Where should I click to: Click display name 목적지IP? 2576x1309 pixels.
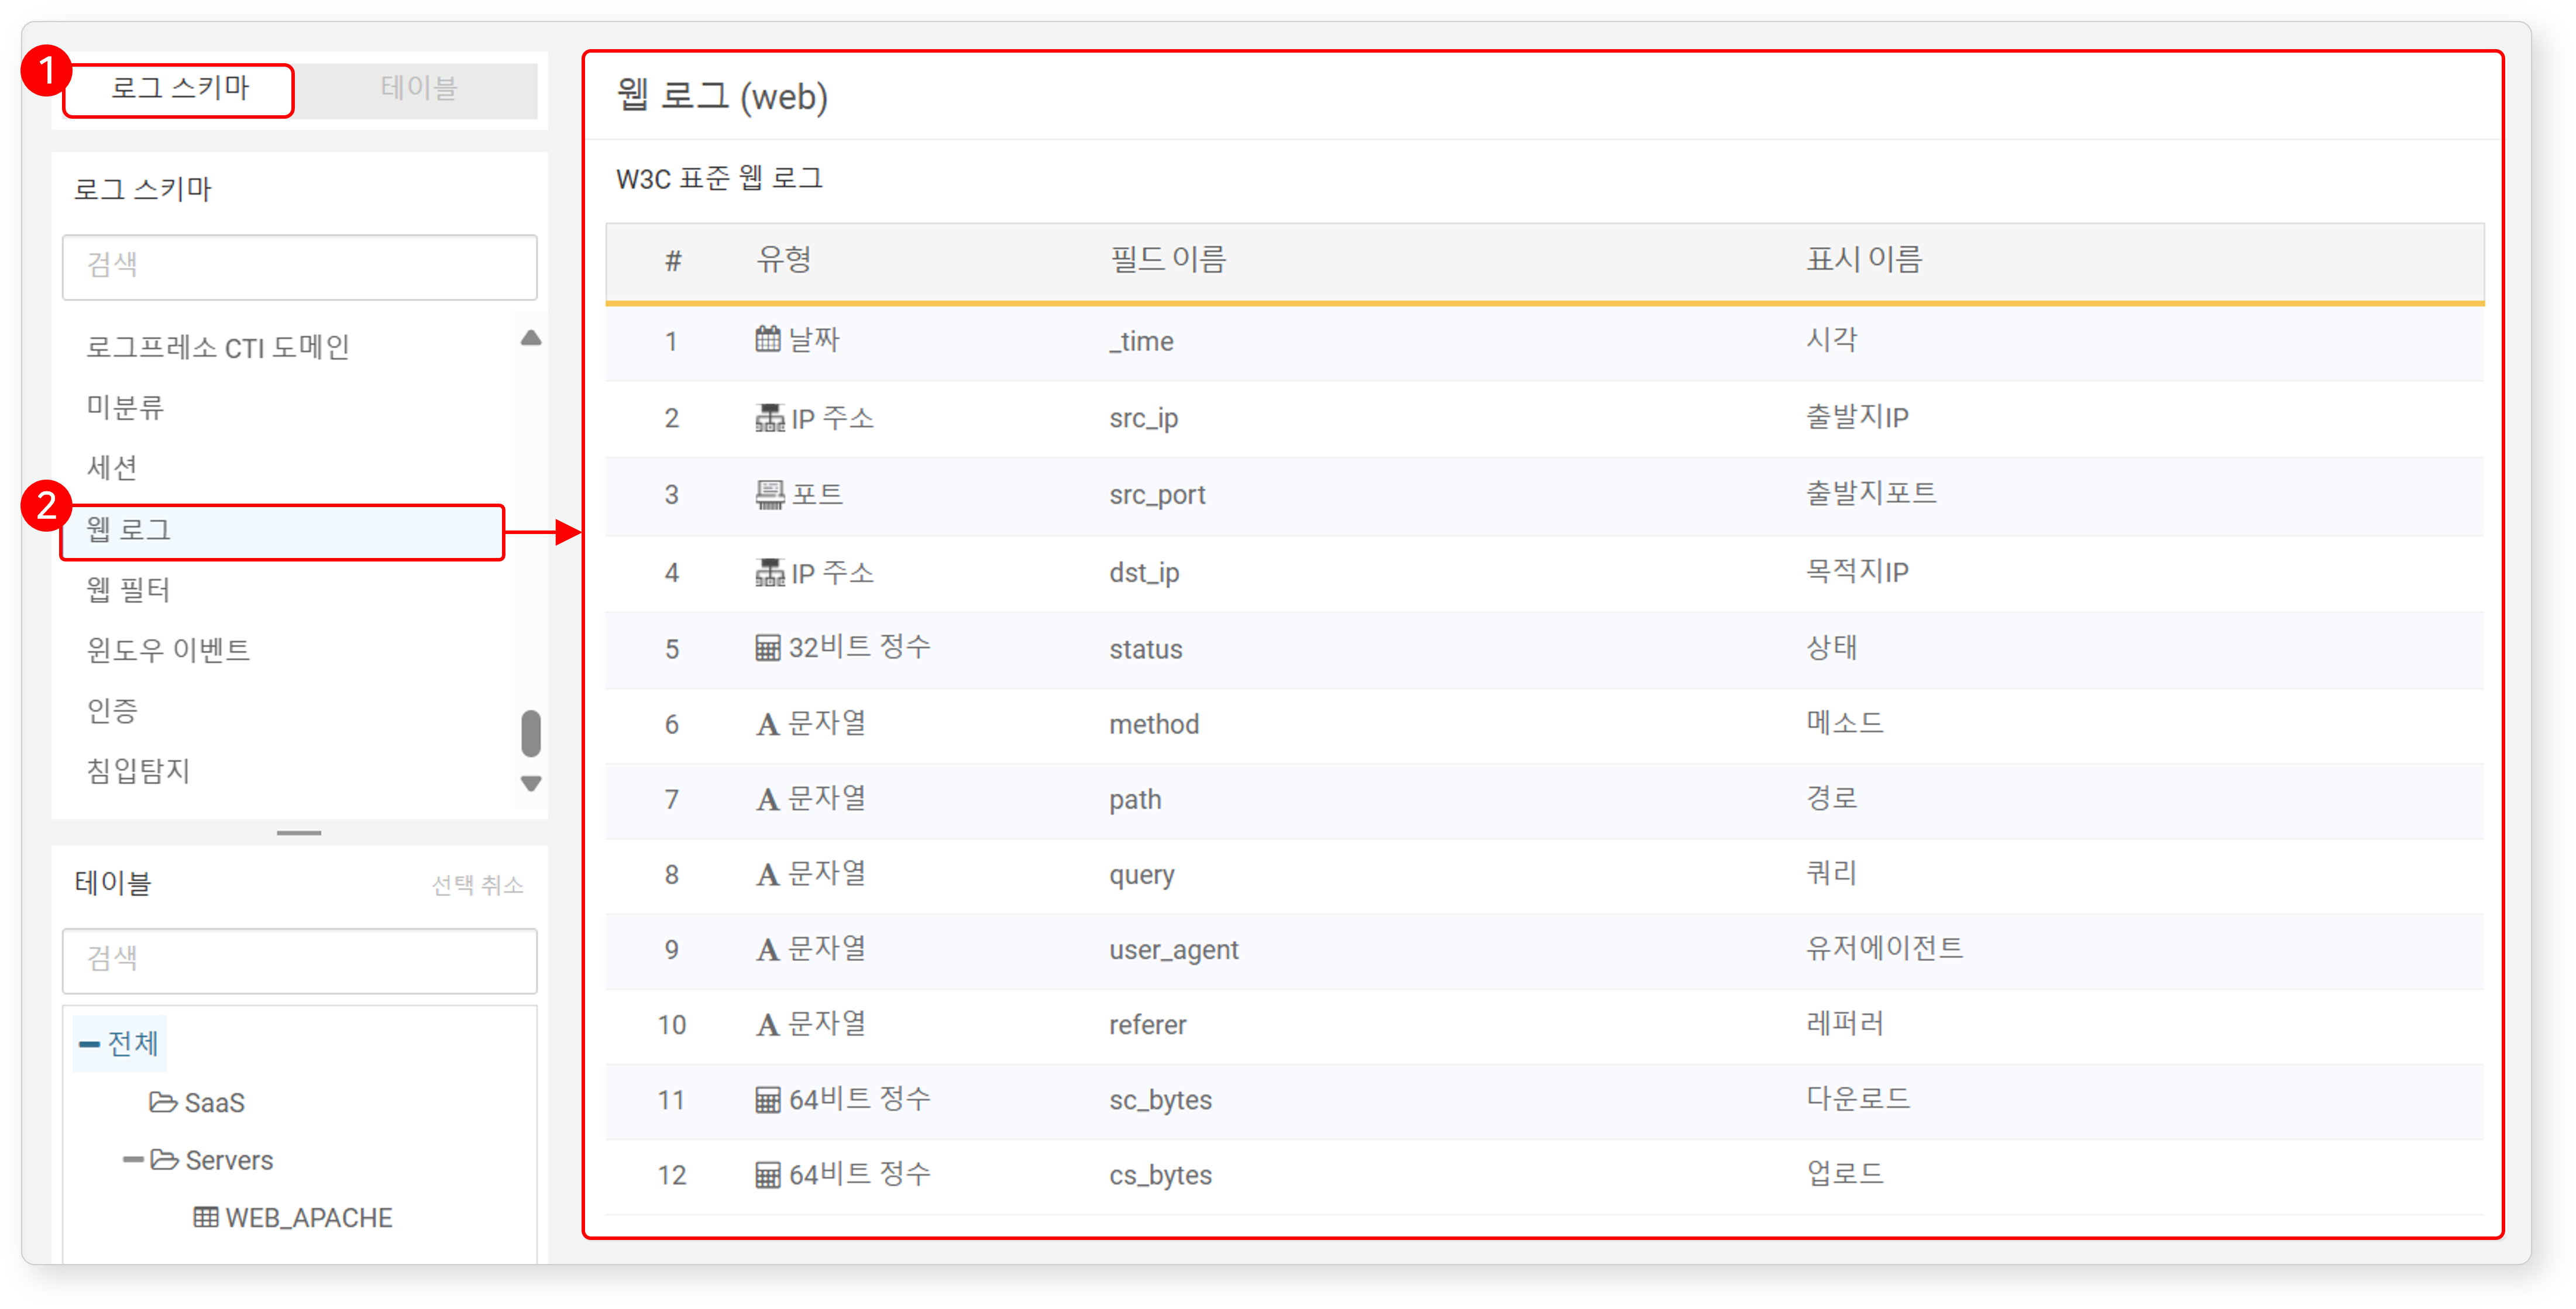(x=1857, y=572)
